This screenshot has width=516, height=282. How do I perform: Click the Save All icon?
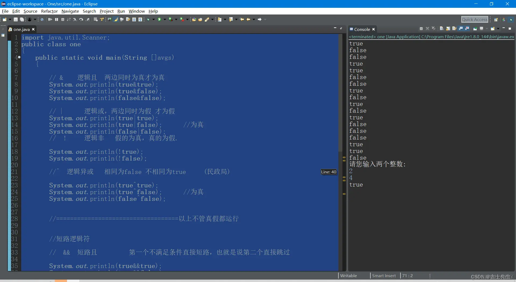tap(22, 19)
